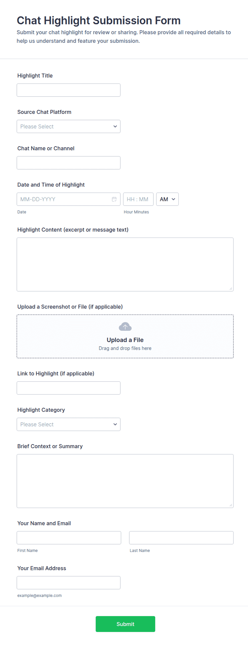Open the AM/PM selector
This screenshot has width=248, height=645.
167,199
